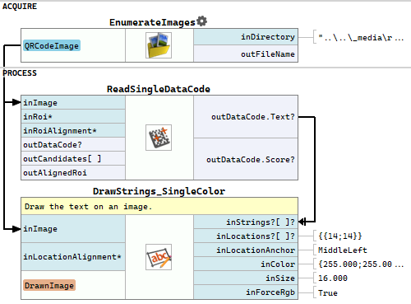Click the EnumerateImages folder pictures icon

(159, 45)
